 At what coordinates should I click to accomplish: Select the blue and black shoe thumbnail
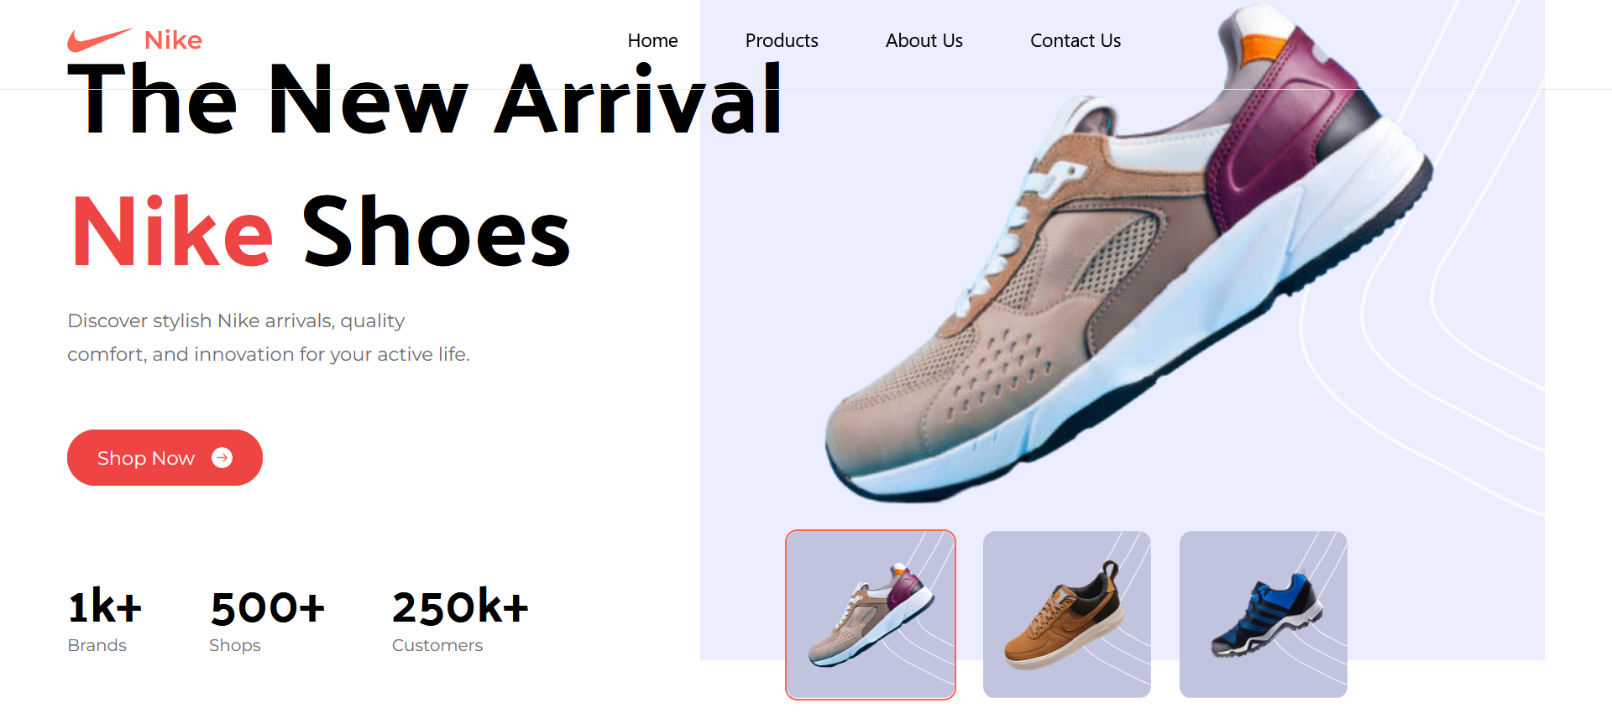(1264, 614)
